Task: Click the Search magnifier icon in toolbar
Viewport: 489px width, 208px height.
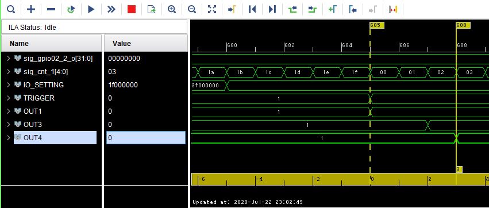Action: click(x=11, y=9)
